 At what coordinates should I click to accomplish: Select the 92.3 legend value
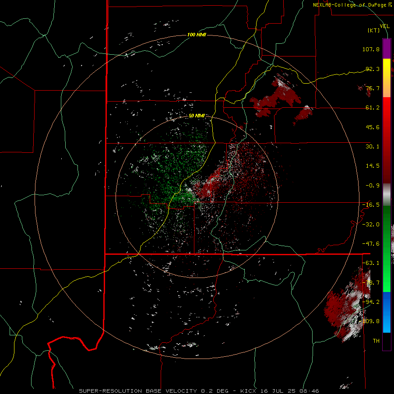[x=373, y=69]
